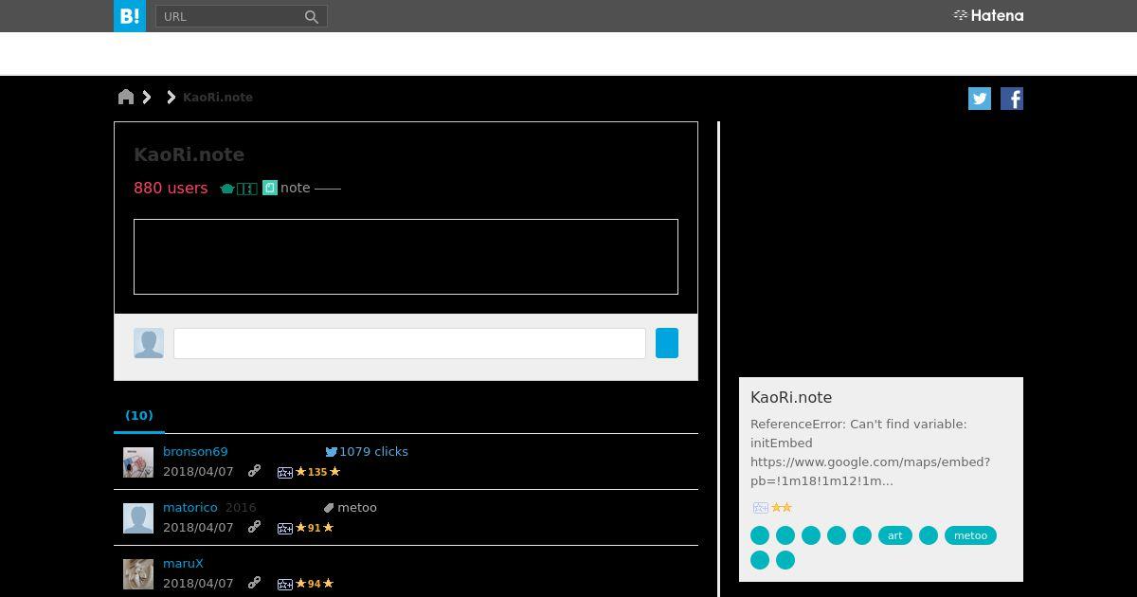Open the permalink icon for bronson69's bookmark
This screenshot has width=1137, height=597.
pyautogui.click(x=254, y=471)
